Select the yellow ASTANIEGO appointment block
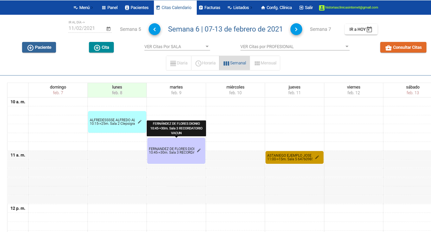This screenshot has width=431, height=232. [289, 157]
